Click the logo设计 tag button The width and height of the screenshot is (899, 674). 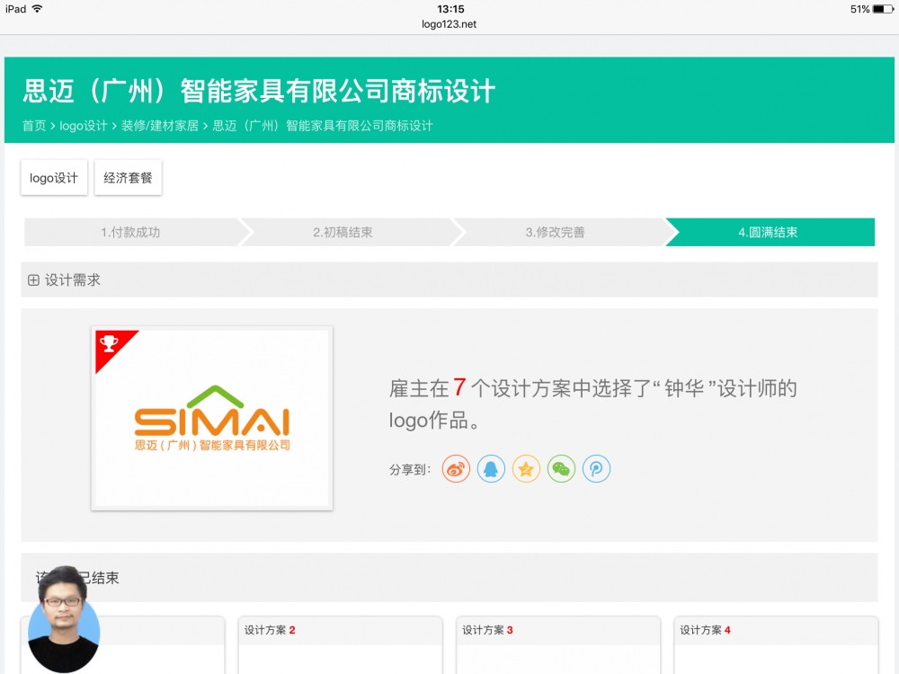coord(54,178)
